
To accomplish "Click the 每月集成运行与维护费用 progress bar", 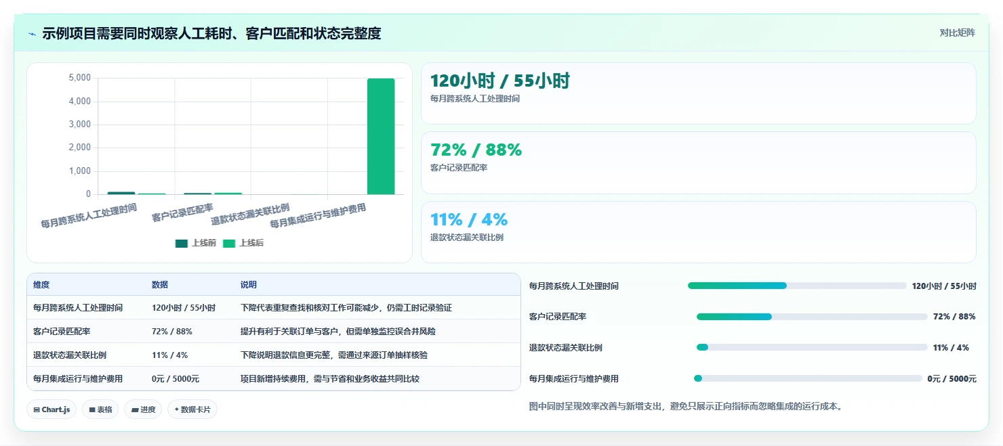I will 808,378.
